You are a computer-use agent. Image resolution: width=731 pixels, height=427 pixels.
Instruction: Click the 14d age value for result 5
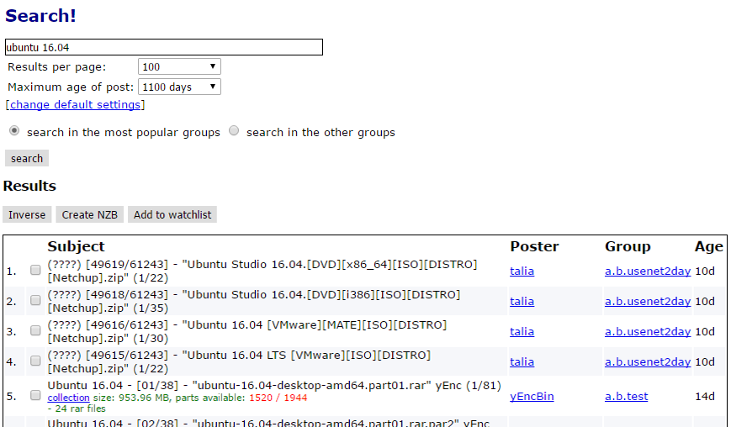coord(705,396)
